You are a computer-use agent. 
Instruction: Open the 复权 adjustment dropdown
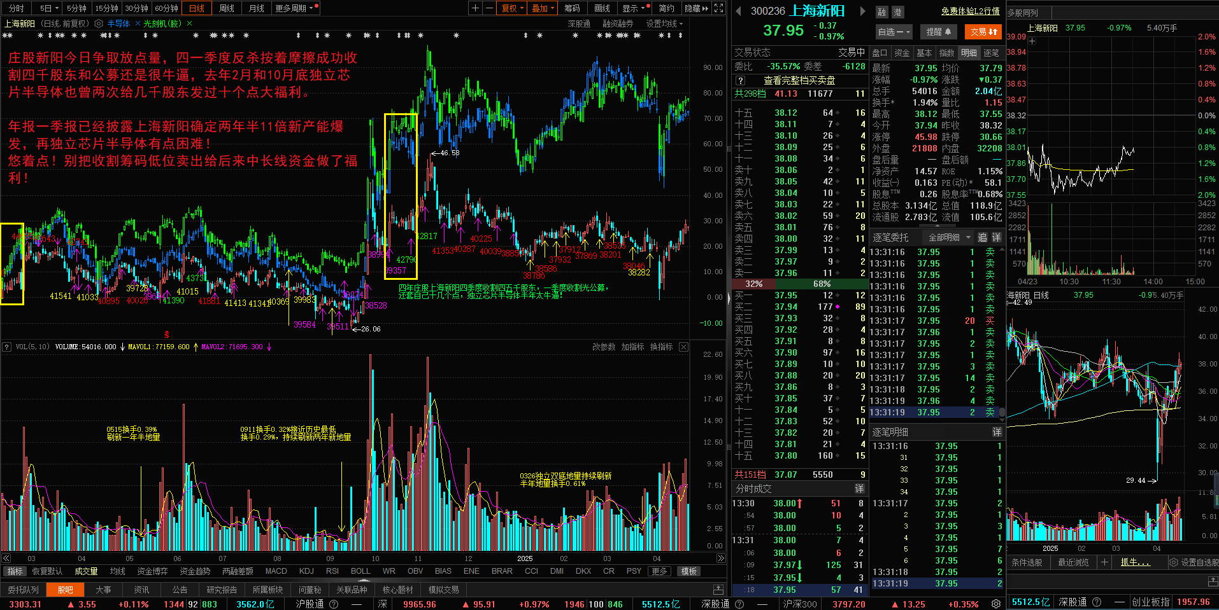coord(513,8)
